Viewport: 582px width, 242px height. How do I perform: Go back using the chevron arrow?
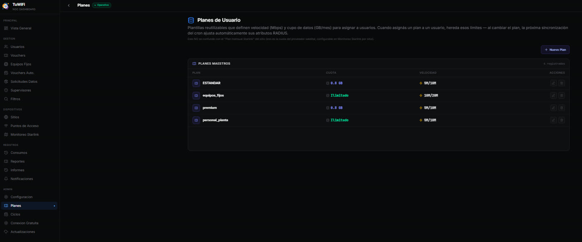(x=69, y=5)
